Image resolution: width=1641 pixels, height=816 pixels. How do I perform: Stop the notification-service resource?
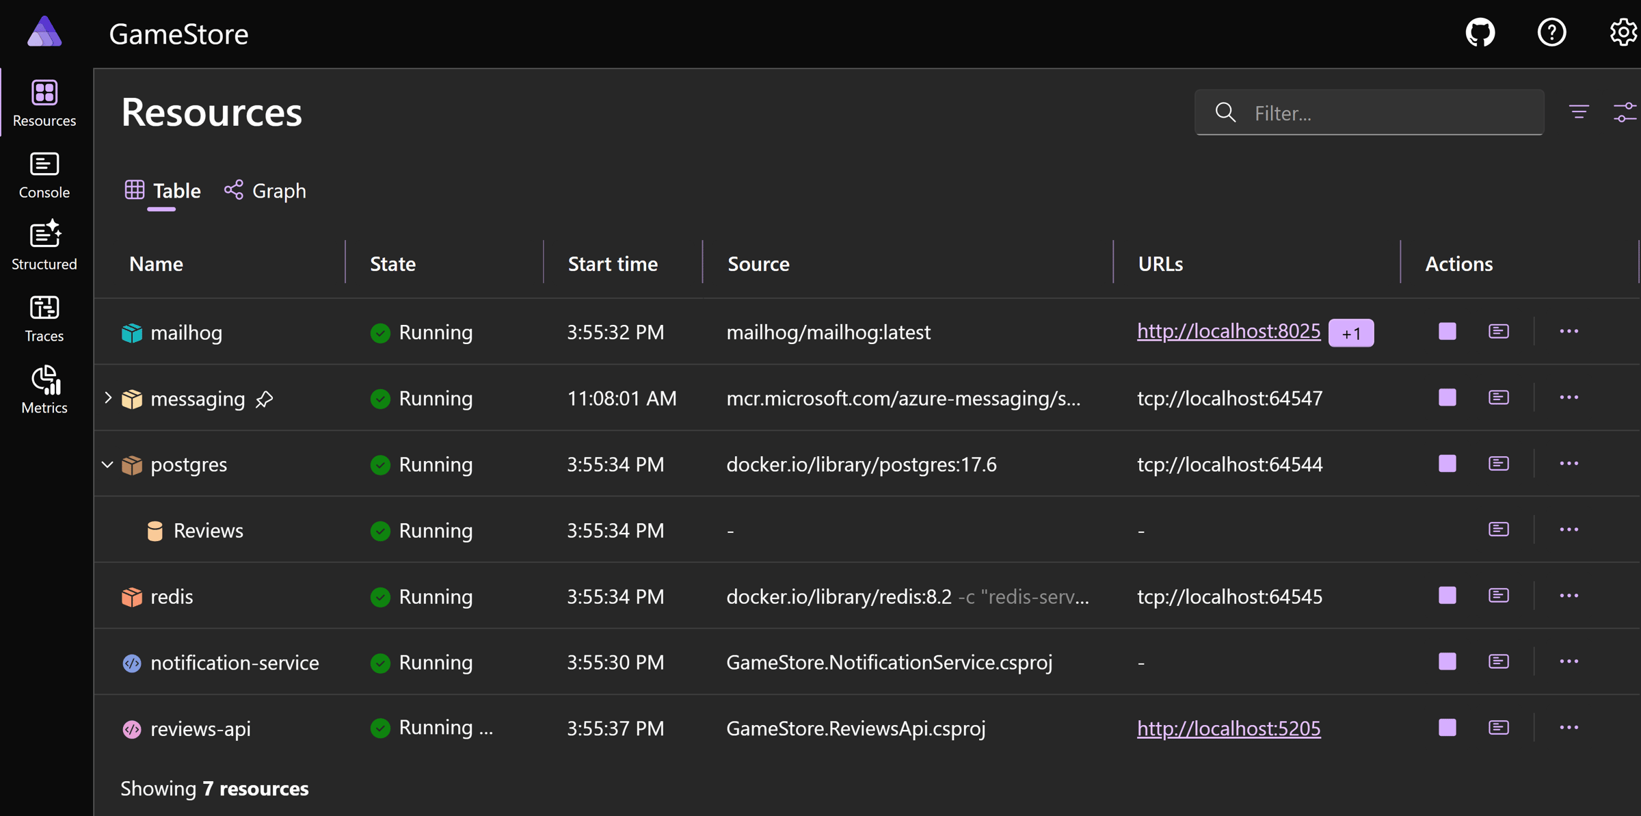click(x=1447, y=661)
